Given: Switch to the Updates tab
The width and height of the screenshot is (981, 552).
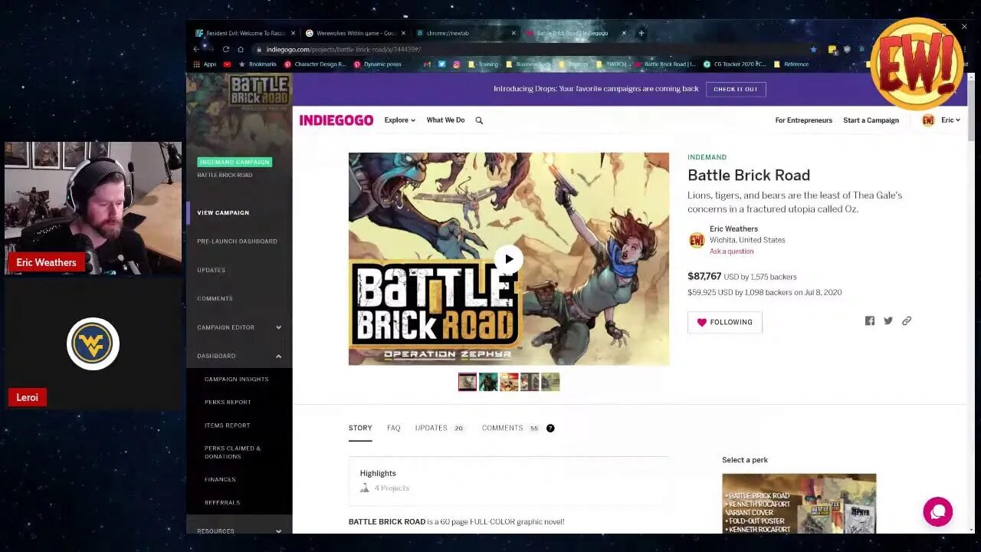Looking at the screenshot, I should point(439,428).
